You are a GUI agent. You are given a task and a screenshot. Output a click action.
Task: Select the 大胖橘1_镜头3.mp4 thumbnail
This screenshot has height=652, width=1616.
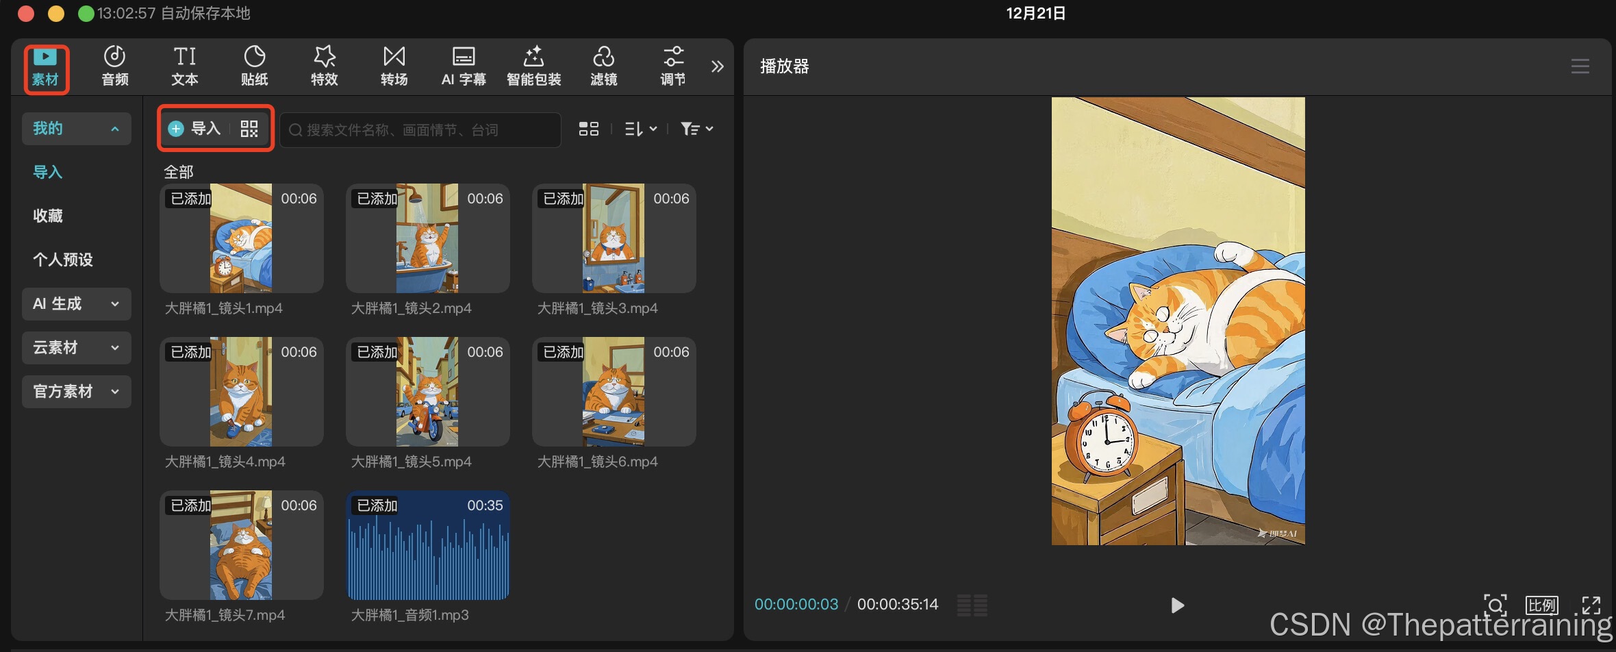click(614, 238)
